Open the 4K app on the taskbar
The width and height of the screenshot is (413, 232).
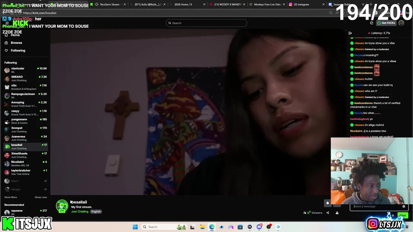[x=250, y=227]
